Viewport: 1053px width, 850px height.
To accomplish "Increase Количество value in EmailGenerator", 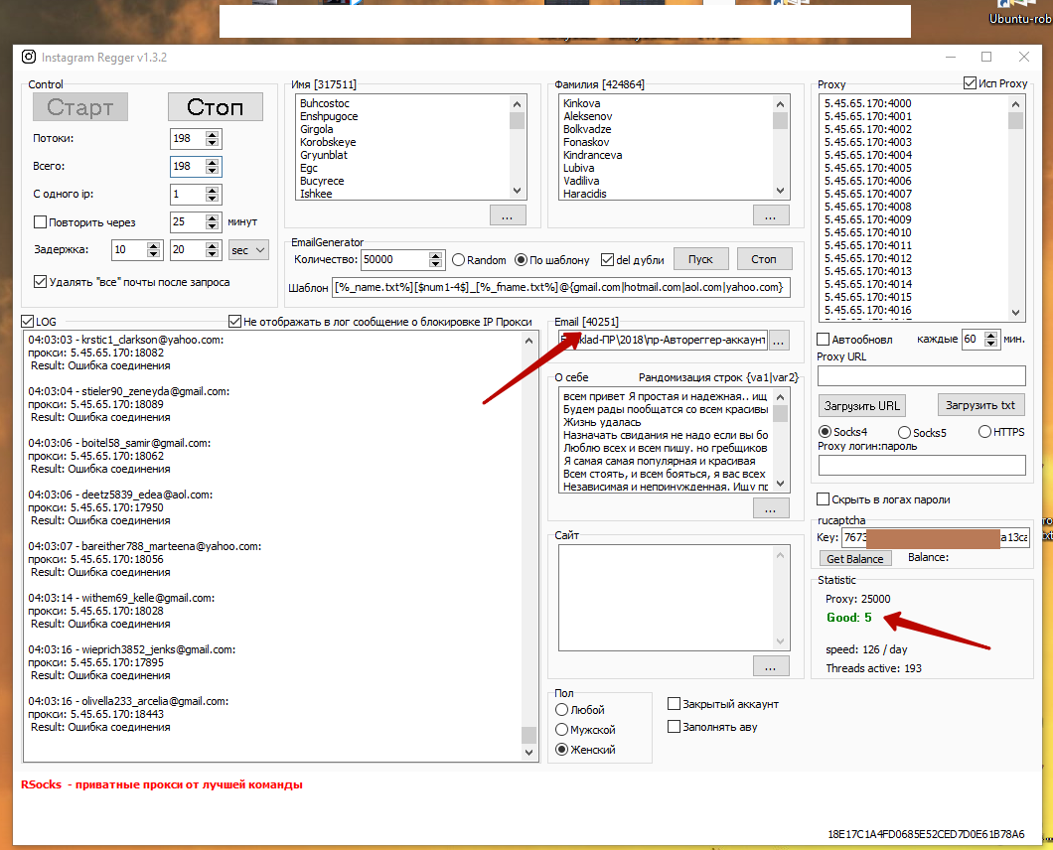I will point(435,255).
